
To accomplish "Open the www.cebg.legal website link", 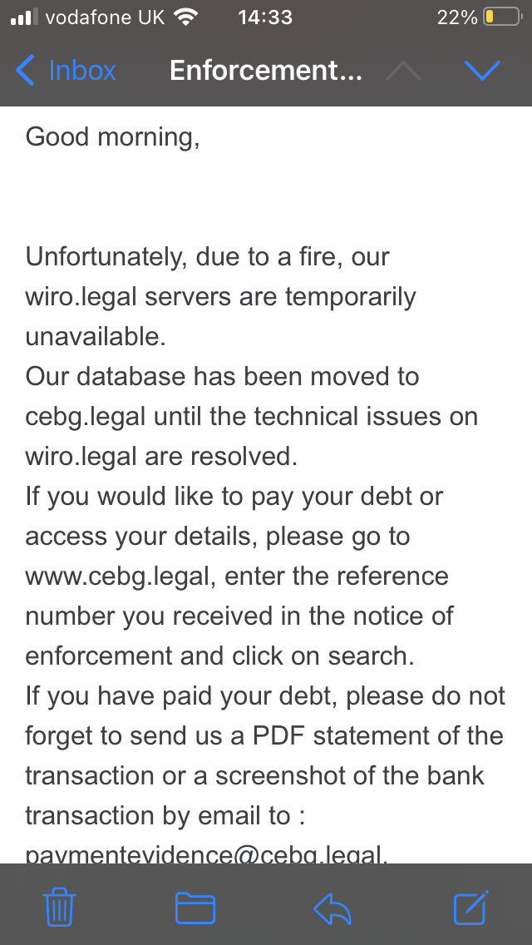I will point(120,576).
